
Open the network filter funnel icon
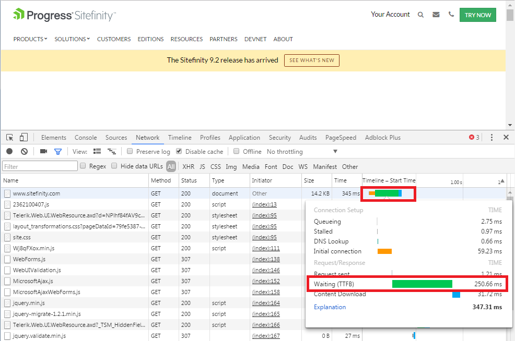[58, 151]
